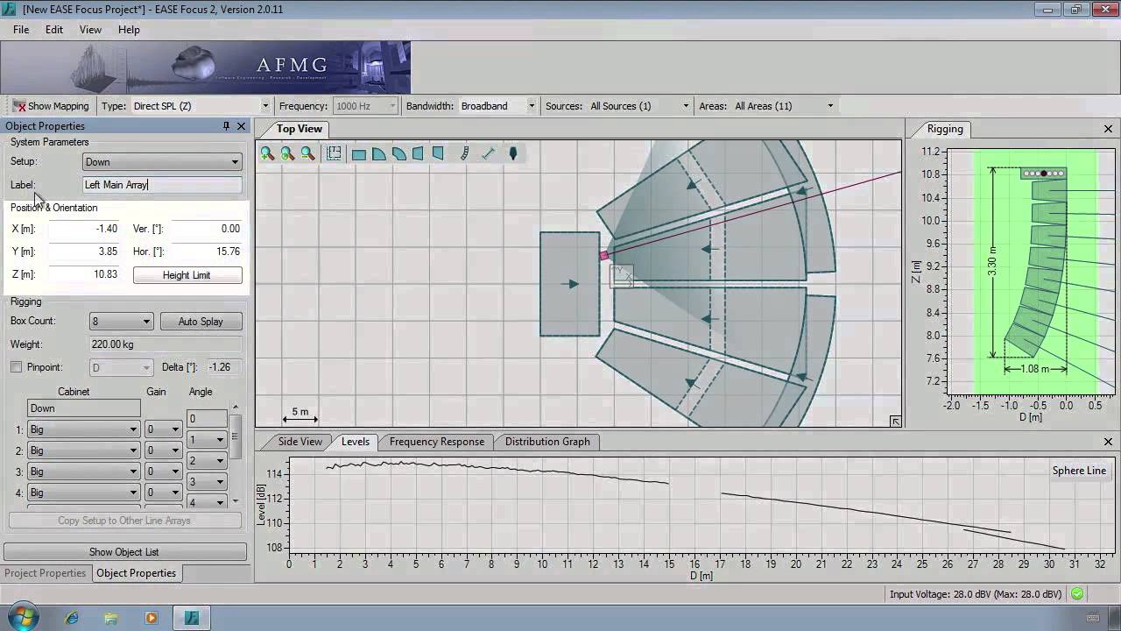Open cabinet 2 Gain dropdown

click(163, 450)
